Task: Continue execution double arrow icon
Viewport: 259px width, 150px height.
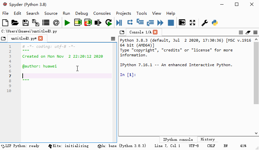Action: coord(160,23)
